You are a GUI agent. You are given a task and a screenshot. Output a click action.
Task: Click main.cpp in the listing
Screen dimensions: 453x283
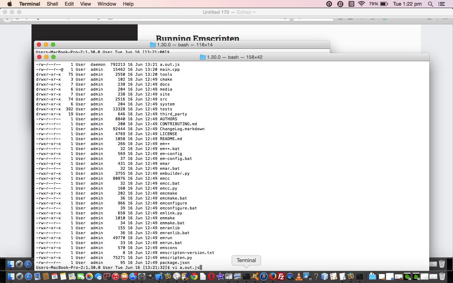coord(170,69)
